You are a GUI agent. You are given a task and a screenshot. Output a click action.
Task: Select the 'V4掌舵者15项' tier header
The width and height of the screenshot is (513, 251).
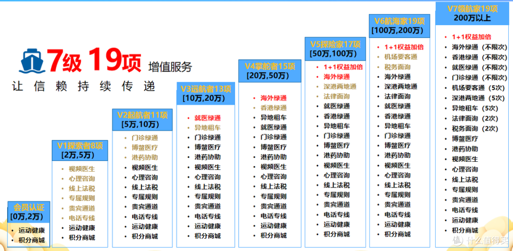coord(270,71)
